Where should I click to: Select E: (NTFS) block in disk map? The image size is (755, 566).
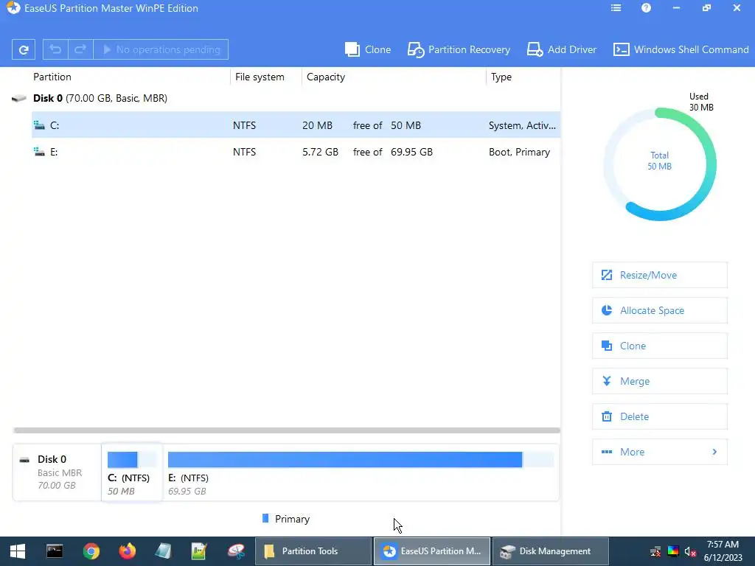[361, 472]
